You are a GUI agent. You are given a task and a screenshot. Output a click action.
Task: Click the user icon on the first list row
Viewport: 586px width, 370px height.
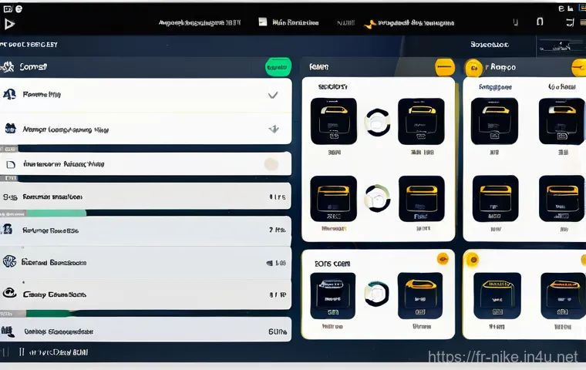tap(9, 94)
